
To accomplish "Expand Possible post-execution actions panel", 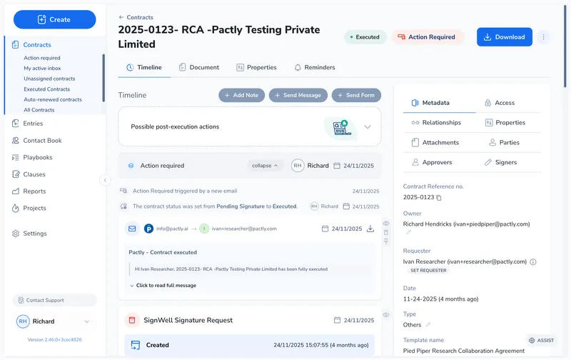I will click(x=368, y=126).
